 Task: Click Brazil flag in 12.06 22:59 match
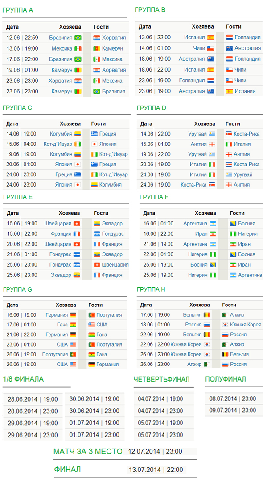78,38
